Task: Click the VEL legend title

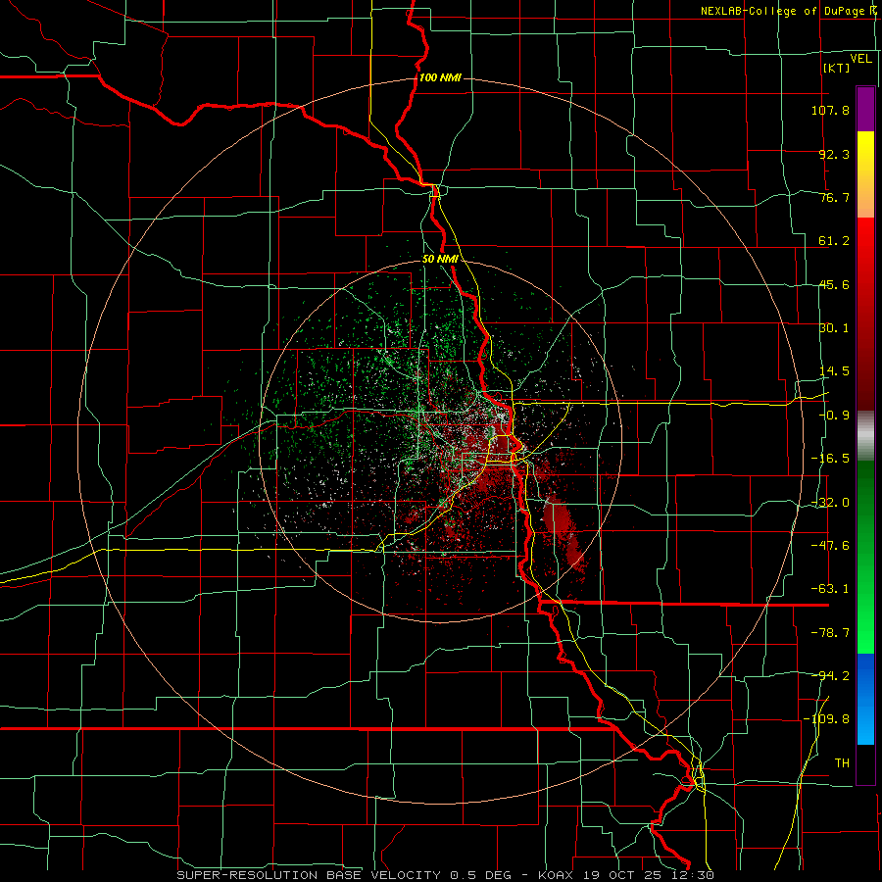Action: [860, 59]
